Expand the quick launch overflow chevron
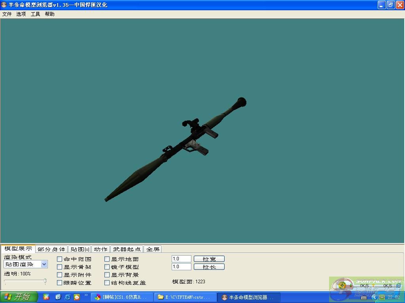The width and height of the screenshot is (405, 303). pyautogui.click(x=86, y=295)
